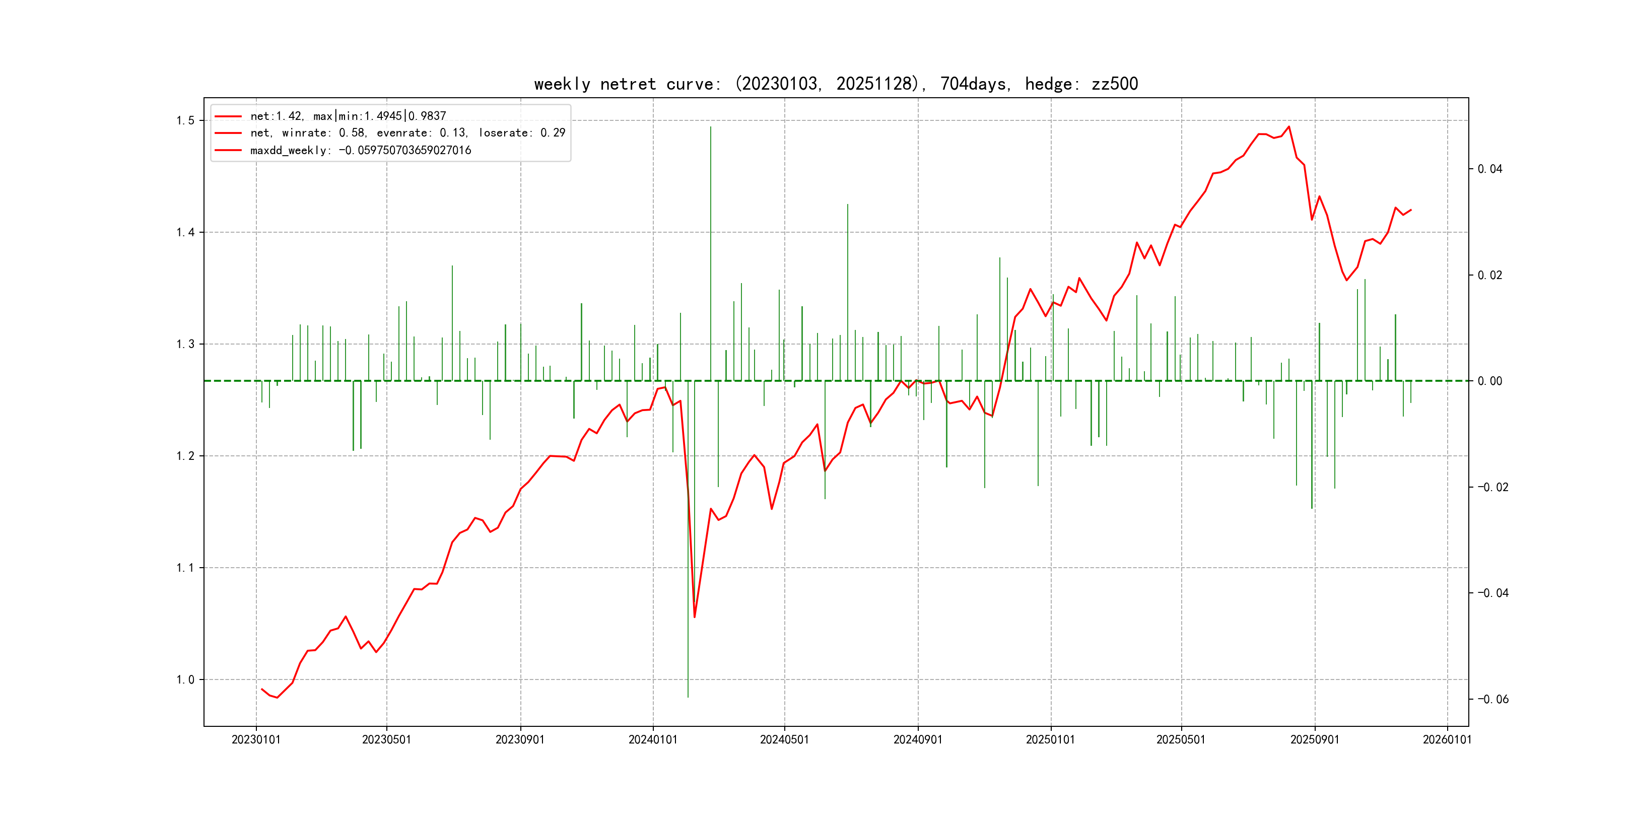Click x-axis label 20240101

point(652,739)
